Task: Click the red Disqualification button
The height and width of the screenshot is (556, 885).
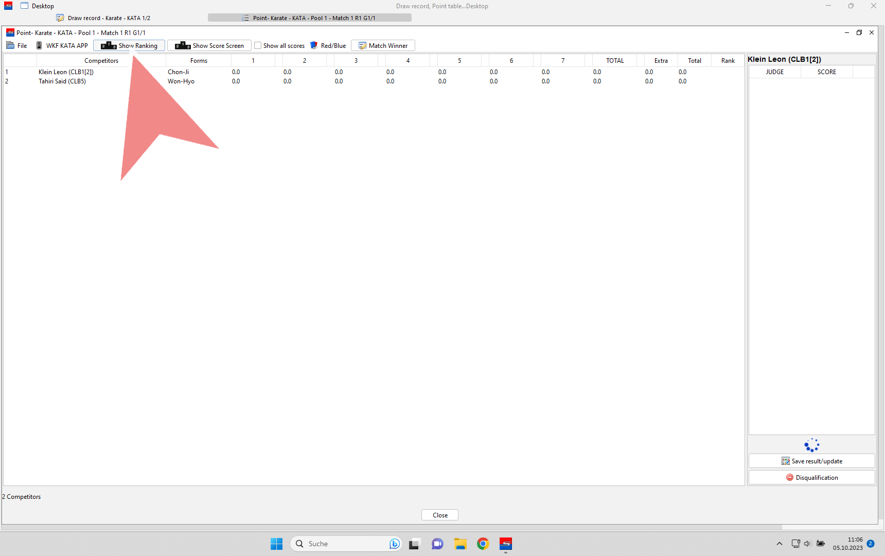Action: 811,478
